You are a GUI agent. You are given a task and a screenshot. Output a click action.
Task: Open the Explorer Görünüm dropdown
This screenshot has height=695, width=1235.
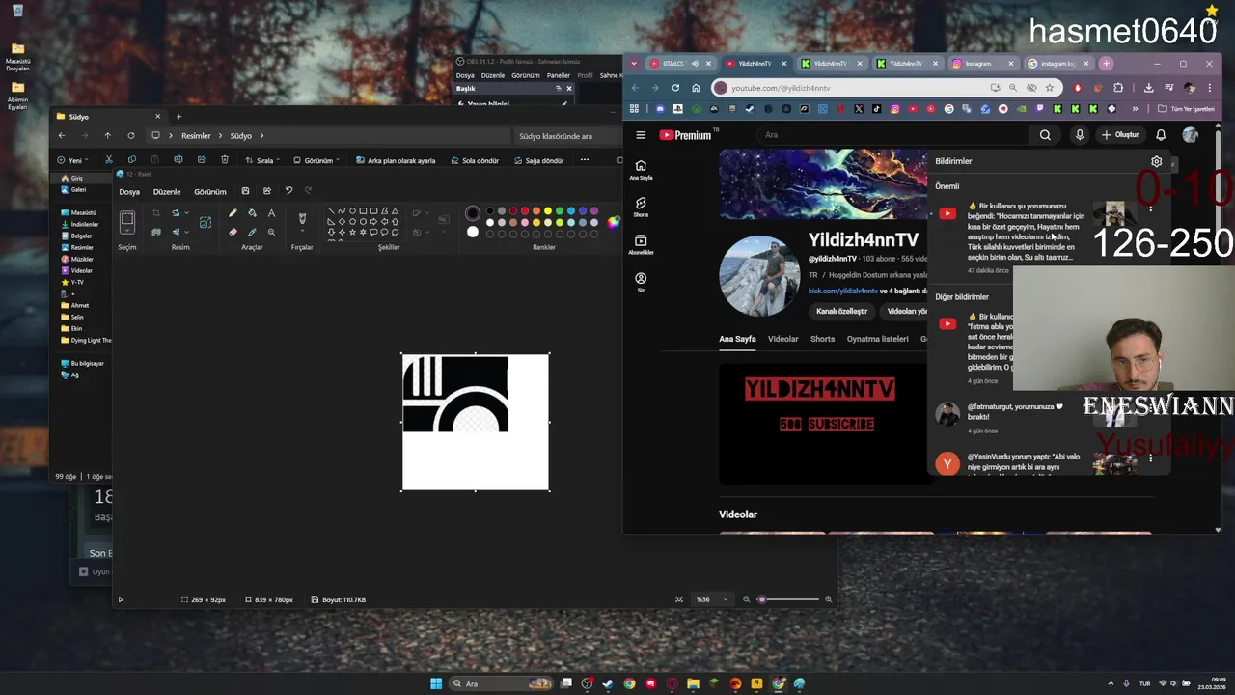click(x=316, y=160)
